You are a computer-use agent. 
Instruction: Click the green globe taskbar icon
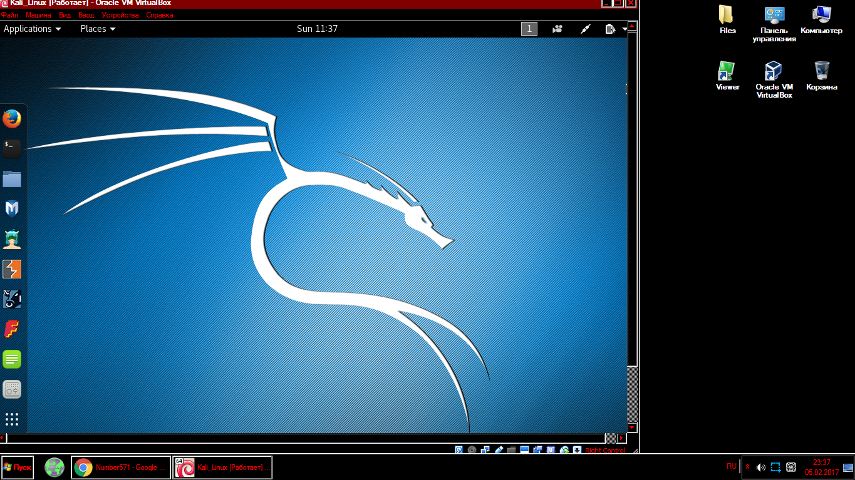[55, 467]
